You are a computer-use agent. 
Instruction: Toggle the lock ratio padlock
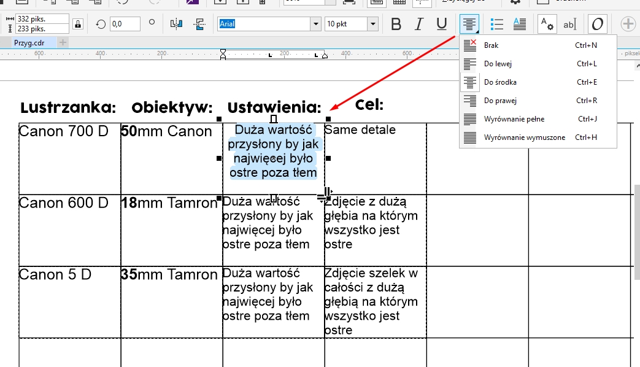point(78,25)
